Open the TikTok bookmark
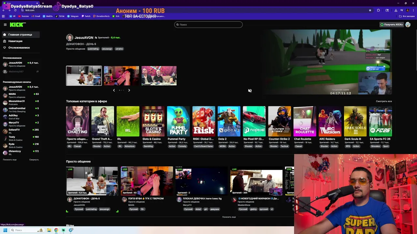This screenshot has height=234, width=417. point(60,16)
